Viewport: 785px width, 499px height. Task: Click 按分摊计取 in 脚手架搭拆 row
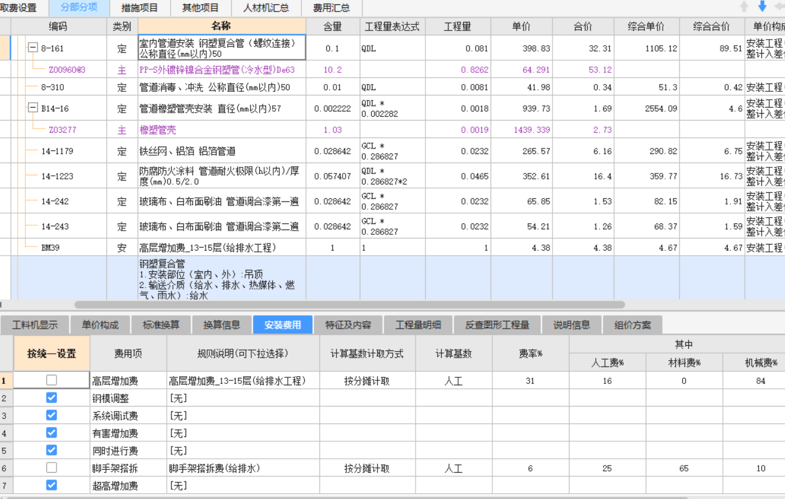coord(367,469)
